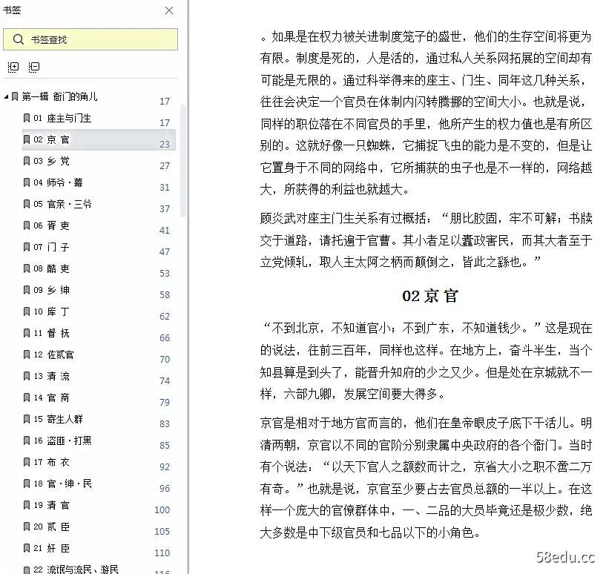The image size is (606, 574).
Task: Click the heading 02 京官 in document
Action: (x=430, y=297)
